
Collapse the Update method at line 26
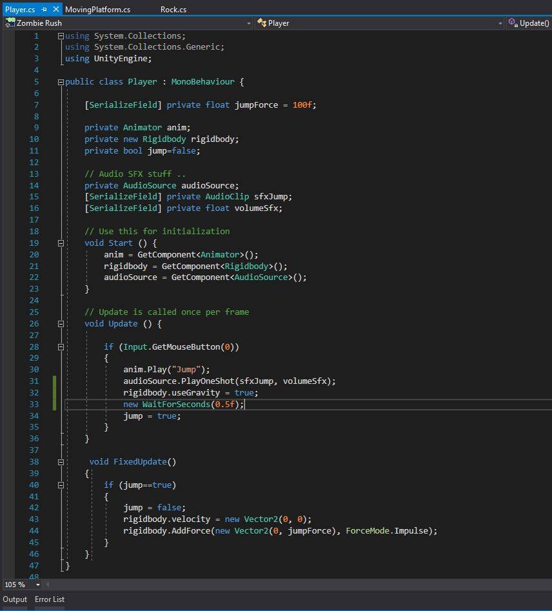61,324
